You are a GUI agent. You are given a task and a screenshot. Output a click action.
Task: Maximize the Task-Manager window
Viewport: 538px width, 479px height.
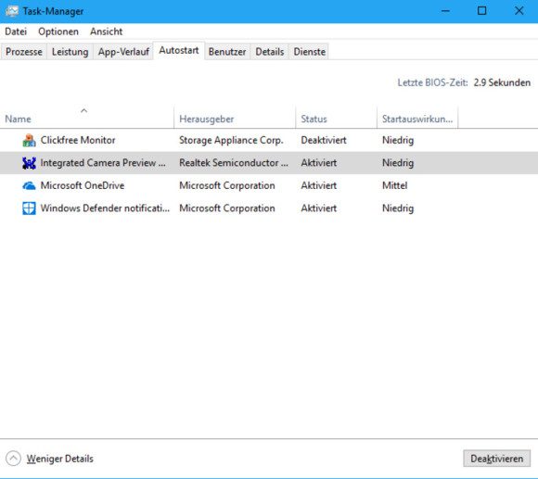click(x=482, y=11)
